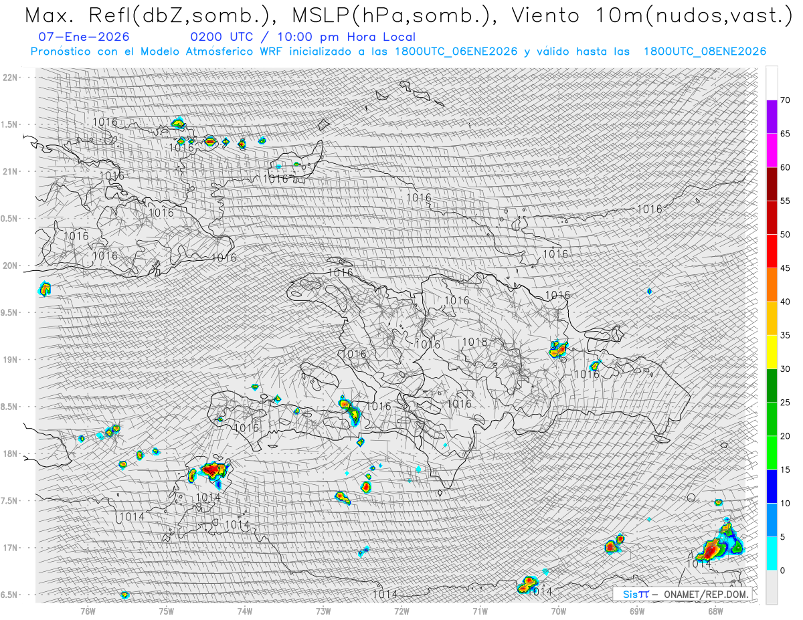Click the colorbar scale value '15'
This screenshot has width=803, height=620.
coord(785,470)
